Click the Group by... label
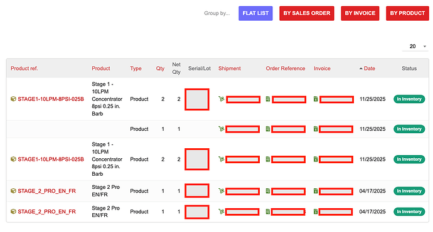This screenshot has width=433, height=232. click(x=216, y=13)
